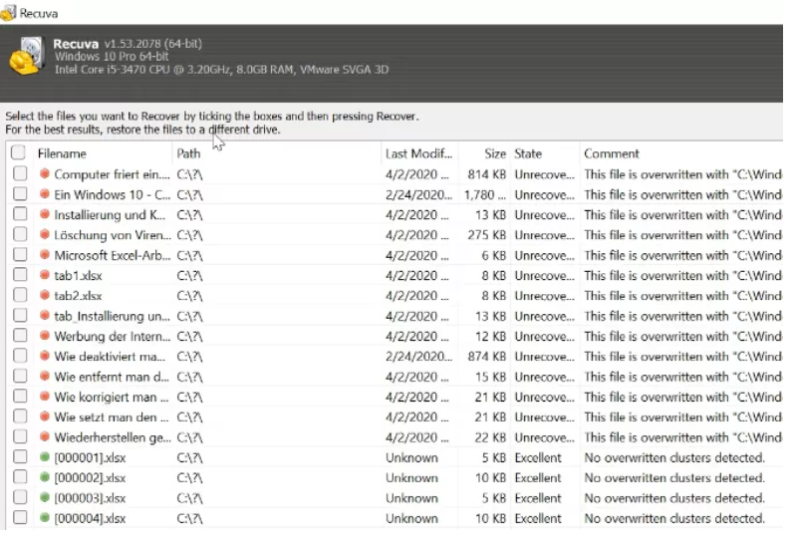Click red status dot for Microsoft Excel-Arb
The height and width of the screenshot is (549, 798).
click(45, 255)
